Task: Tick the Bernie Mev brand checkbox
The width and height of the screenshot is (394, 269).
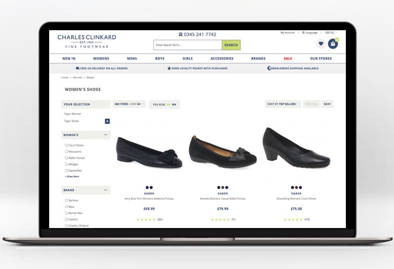Action: point(67,213)
